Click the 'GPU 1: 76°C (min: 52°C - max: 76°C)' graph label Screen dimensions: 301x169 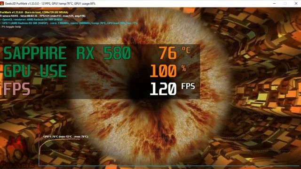pyautogui.click(x=66, y=137)
